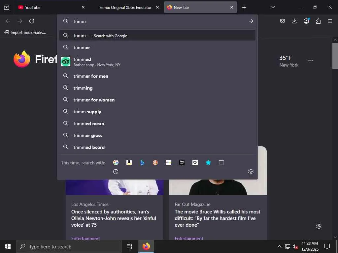This screenshot has height=253, width=338.
Task: Open Firefox View icon at tab strip start
Action: point(7,7)
